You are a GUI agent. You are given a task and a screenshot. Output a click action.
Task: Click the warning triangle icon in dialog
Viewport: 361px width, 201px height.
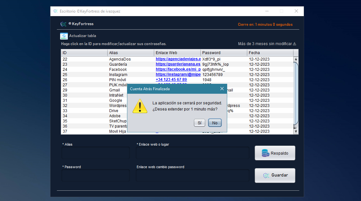point(140,106)
